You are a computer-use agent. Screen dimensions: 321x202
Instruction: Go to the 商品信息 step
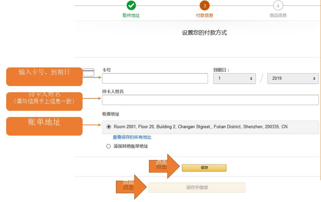coord(278,15)
